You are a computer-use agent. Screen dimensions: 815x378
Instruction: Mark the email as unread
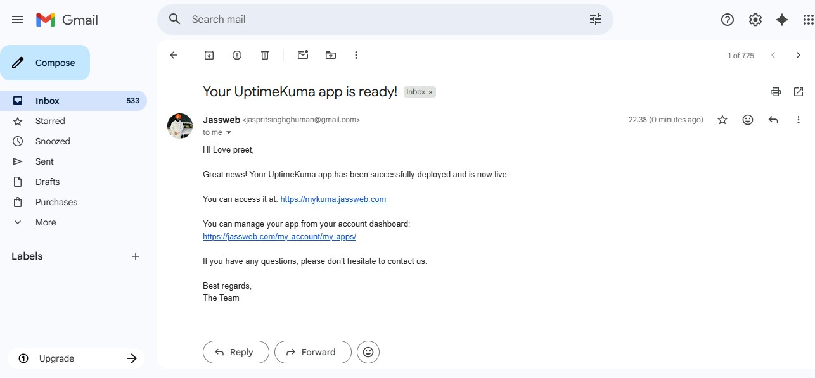click(x=303, y=55)
